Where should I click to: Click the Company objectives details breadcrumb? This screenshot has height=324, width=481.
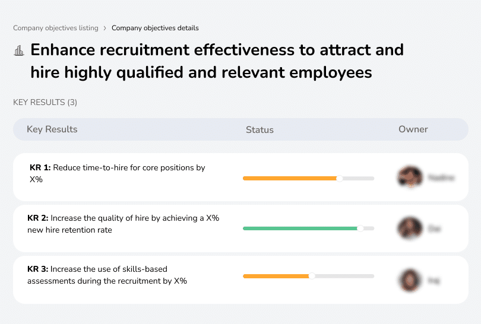point(155,28)
